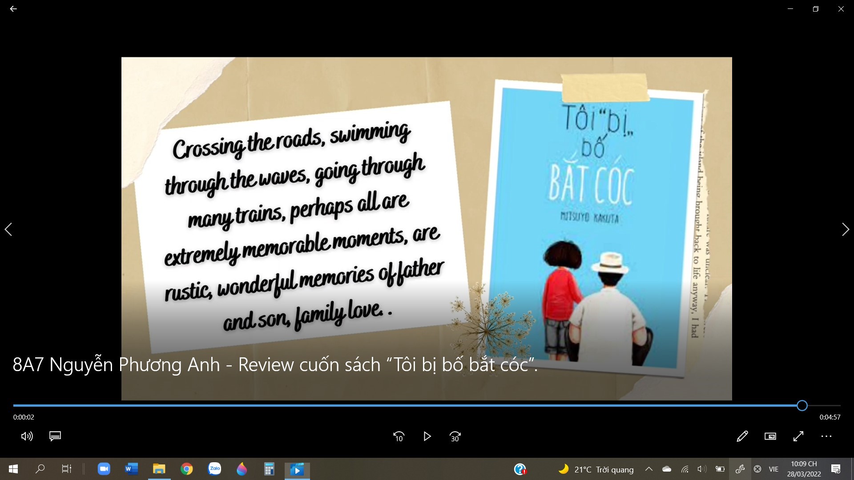Viewport: 854px width, 480px height.
Task: Open Task View on the taskbar
Action: pos(66,469)
